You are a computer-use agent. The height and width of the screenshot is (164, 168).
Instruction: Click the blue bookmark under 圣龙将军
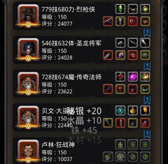(147, 67)
